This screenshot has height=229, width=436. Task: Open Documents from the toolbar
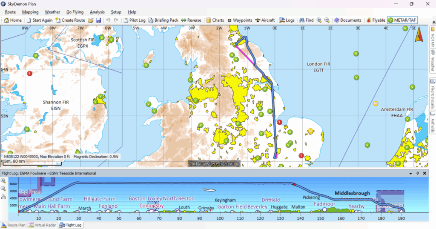click(347, 20)
